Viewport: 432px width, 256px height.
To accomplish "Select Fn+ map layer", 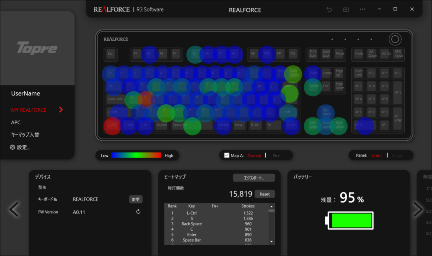I will point(276,155).
